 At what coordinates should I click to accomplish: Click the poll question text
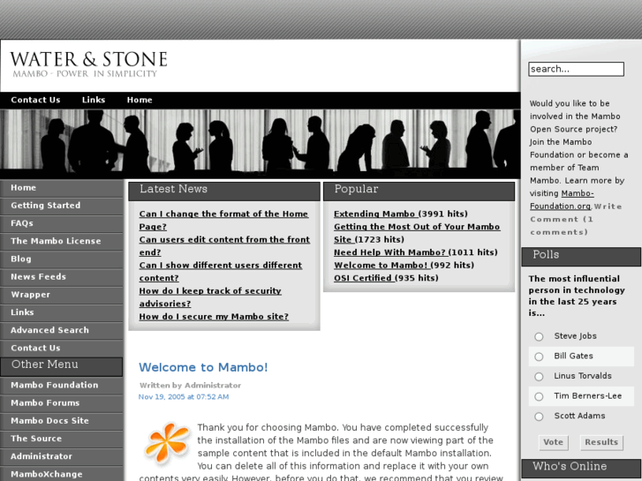pos(576,296)
